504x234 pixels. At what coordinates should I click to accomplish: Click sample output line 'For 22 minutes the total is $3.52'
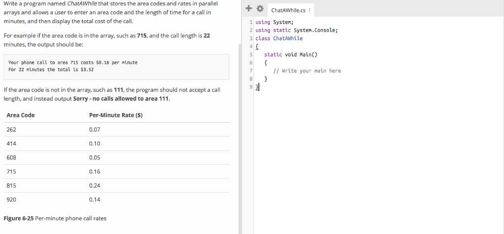click(51, 69)
